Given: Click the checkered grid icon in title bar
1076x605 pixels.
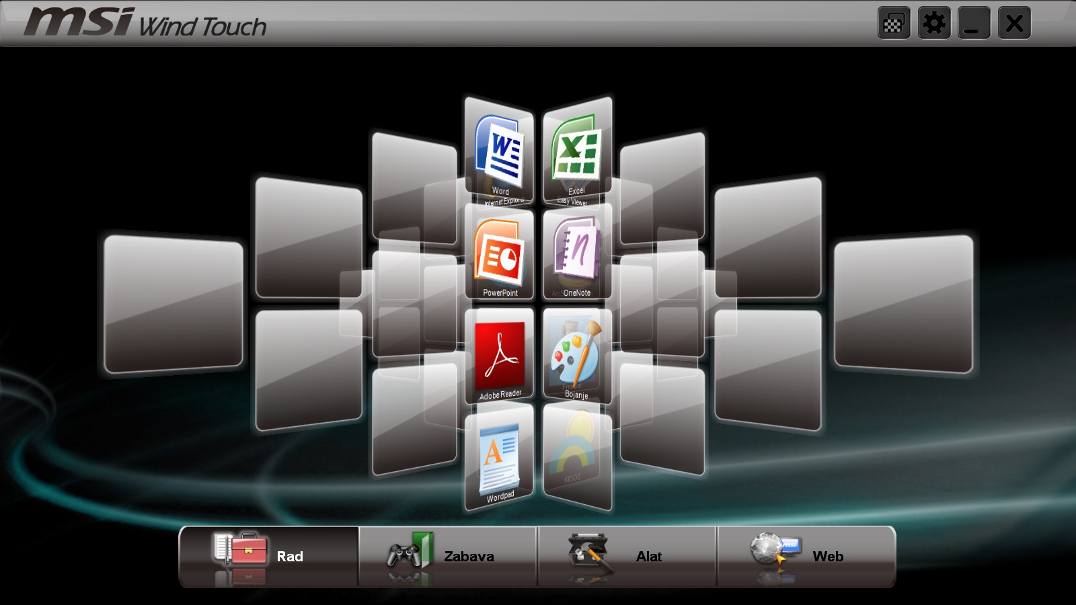Looking at the screenshot, I should [x=894, y=24].
